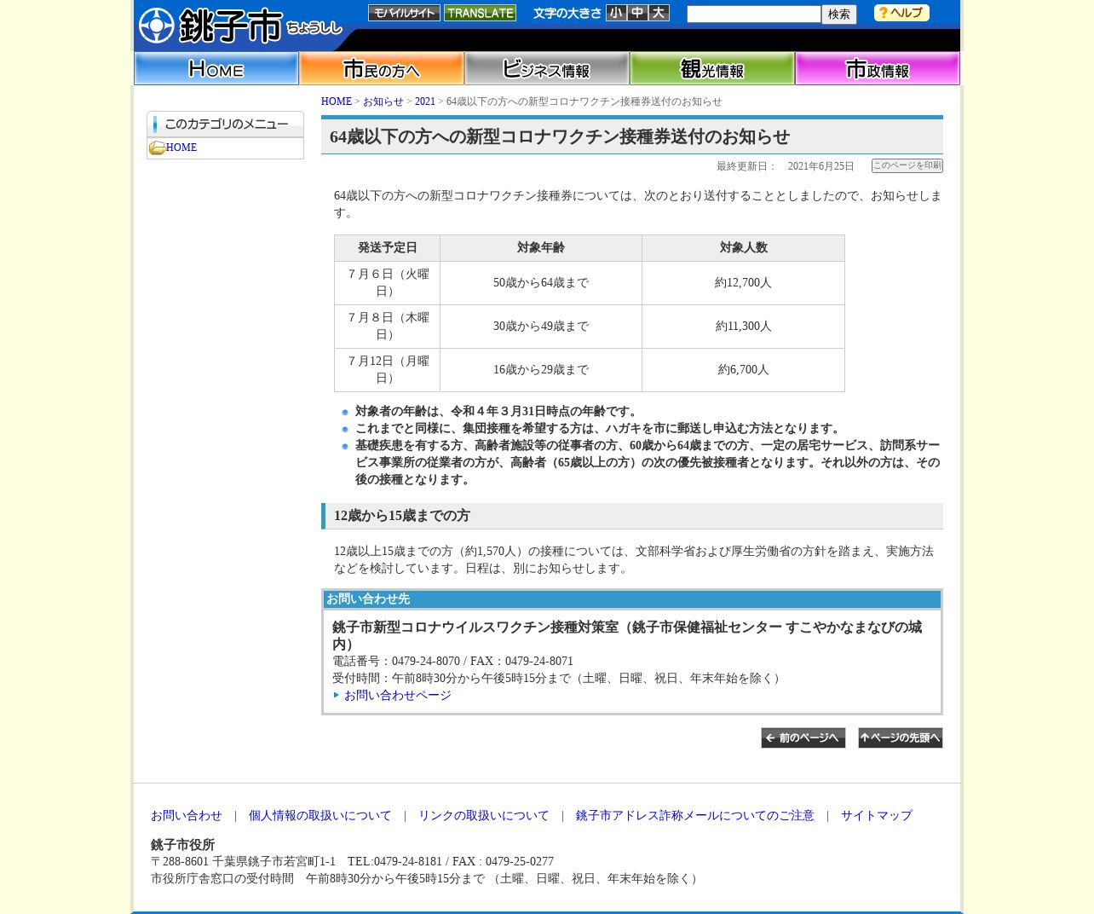Open the お問い合わせページ contact link
Image resolution: width=1094 pixels, height=914 pixels.
tap(398, 696)
